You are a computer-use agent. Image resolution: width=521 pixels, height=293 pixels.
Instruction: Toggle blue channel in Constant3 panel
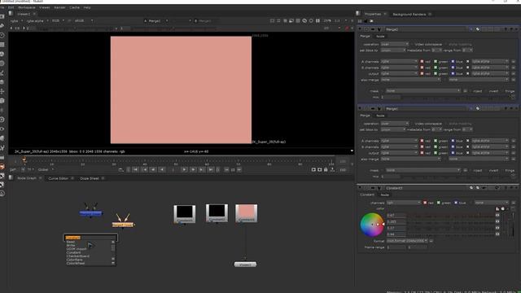[456, 203]
